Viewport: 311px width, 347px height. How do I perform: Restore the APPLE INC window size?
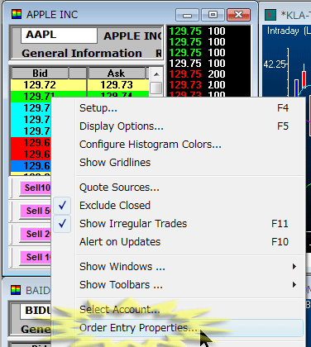click(213, 14)
